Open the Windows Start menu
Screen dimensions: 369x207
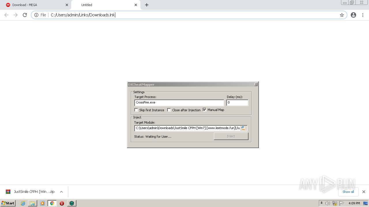tap(8, 203)
